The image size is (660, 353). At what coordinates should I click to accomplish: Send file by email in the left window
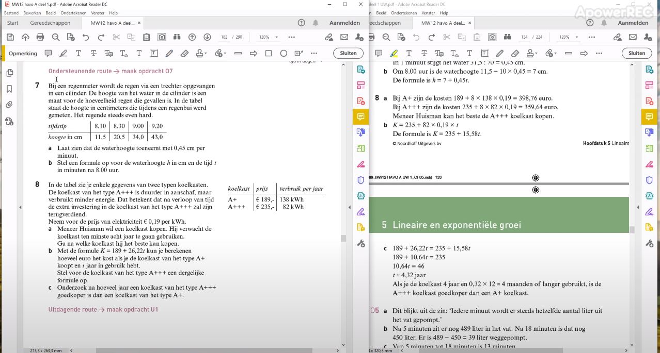pyautogui.click(x=344, y=37)
